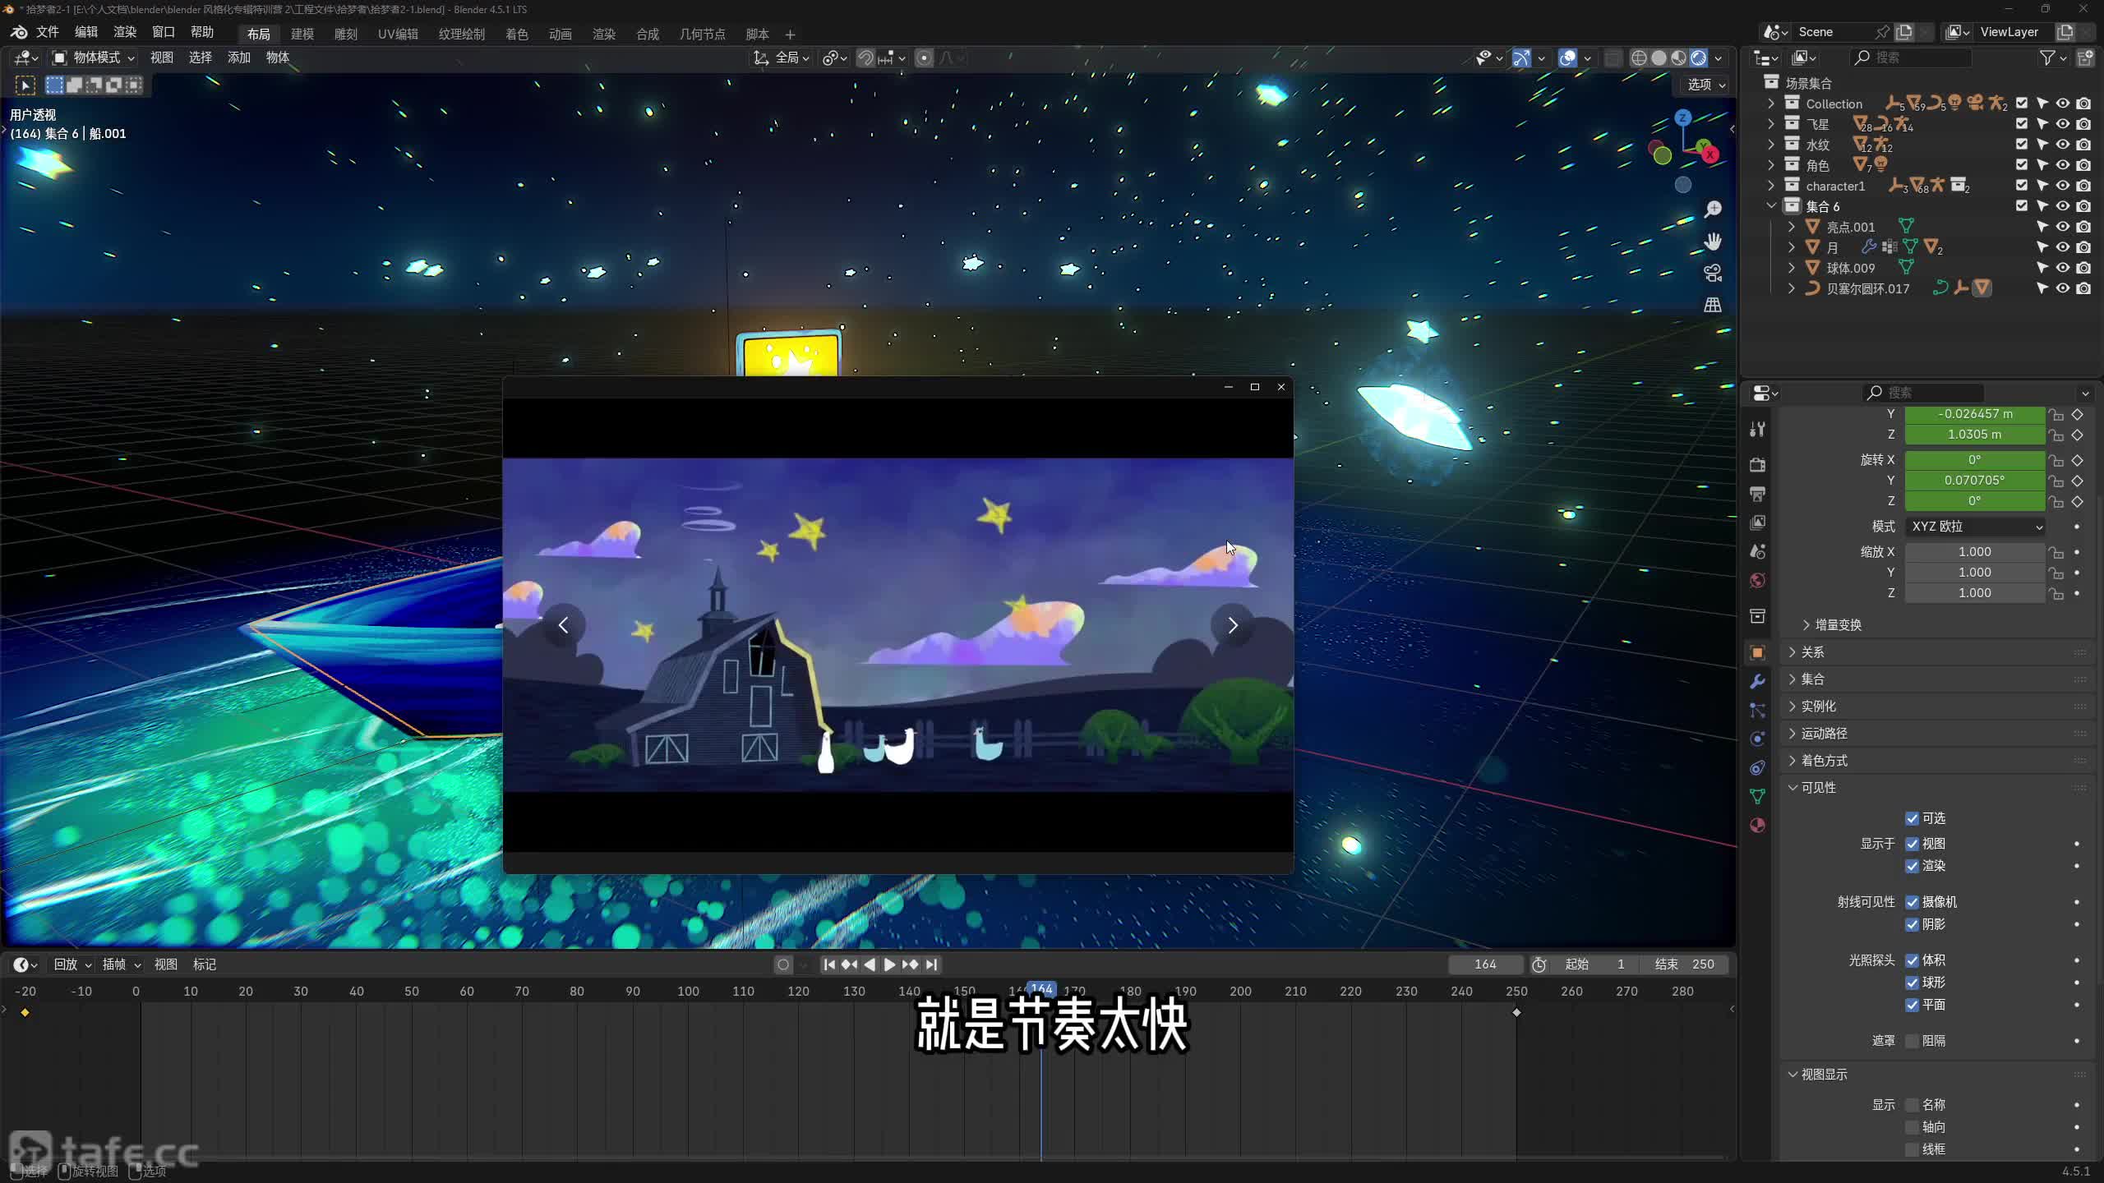The width and height of the screenshot is (2104, 1183).
Task: Click the current frame field 164
Action: point(1485,964)
